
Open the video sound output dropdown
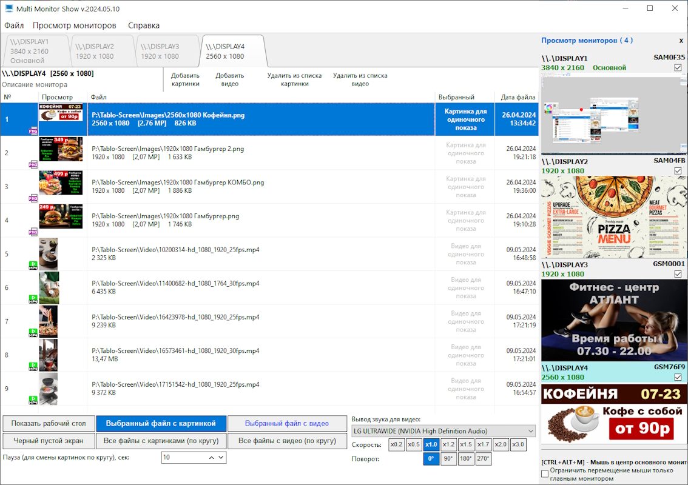pos(443,431)
